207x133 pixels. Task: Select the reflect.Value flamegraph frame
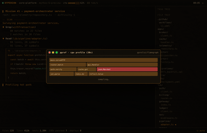(123, 74)
